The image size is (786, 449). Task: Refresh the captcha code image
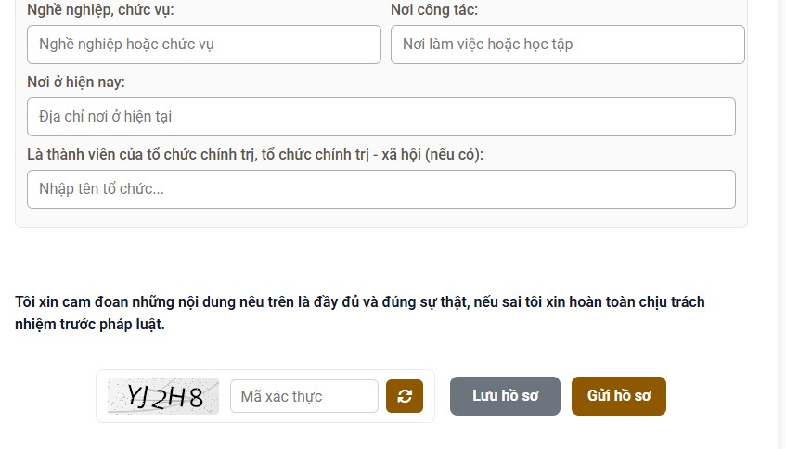click(x=405, y=396)
